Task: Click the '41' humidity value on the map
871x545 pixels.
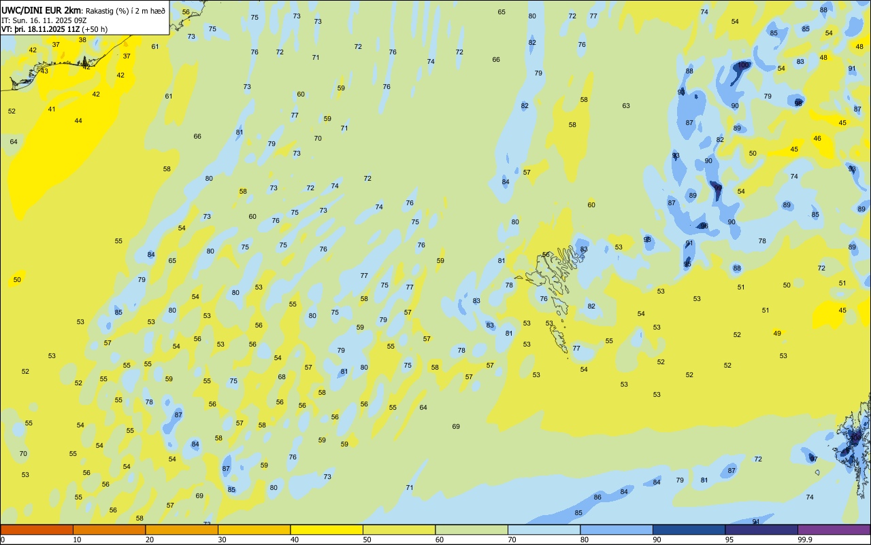Action: (52, 109)
